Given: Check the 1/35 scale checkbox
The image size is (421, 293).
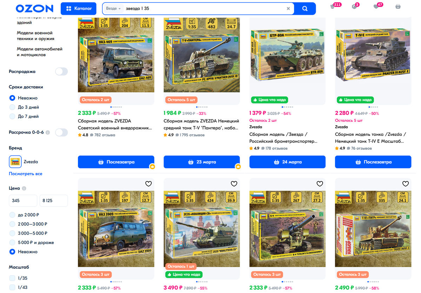Looking at the screenshot, I should 12,278.
